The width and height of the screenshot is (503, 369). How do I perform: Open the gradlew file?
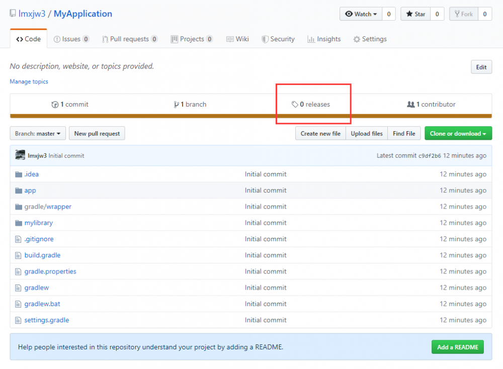pyautogui.click(x=37, y=288)
